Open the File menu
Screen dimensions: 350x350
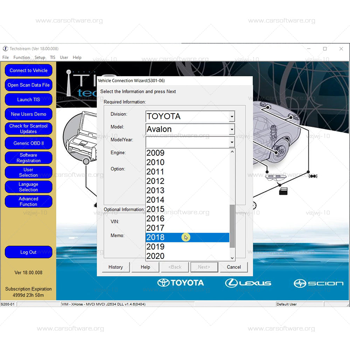tap(6, 57)
